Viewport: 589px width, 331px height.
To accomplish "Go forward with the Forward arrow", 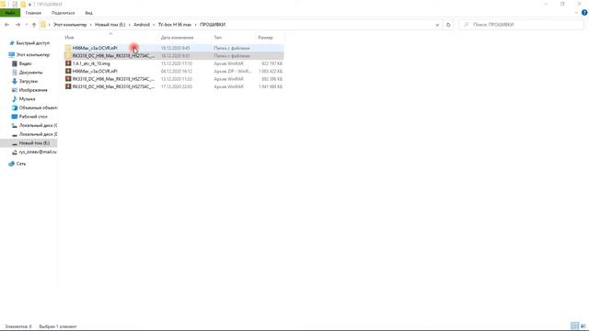I will (x=17, y=25).
